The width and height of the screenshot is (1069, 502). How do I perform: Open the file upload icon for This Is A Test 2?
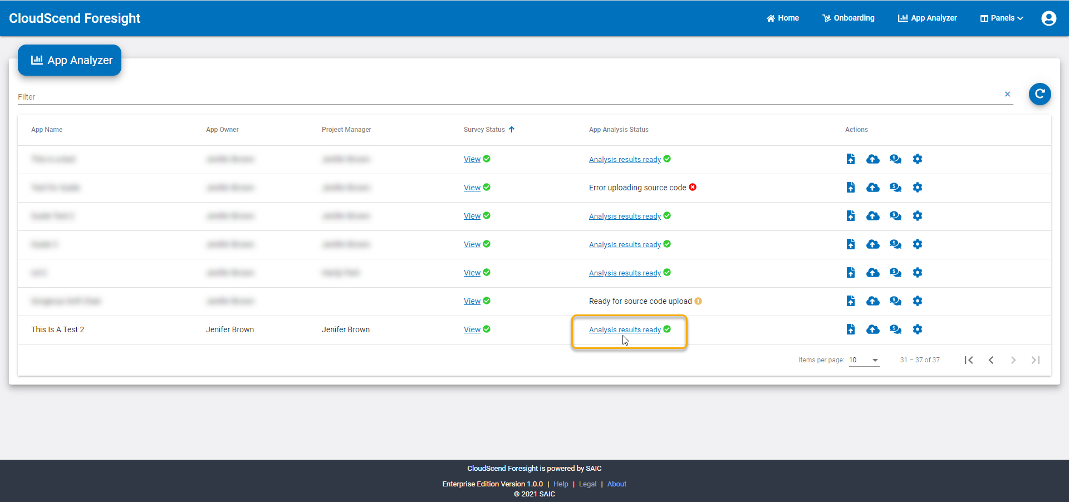click(851, 329)
